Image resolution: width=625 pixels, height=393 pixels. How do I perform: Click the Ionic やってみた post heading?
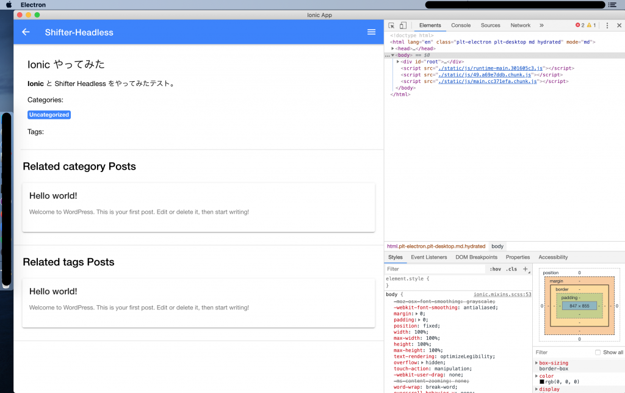click(66, 65)
